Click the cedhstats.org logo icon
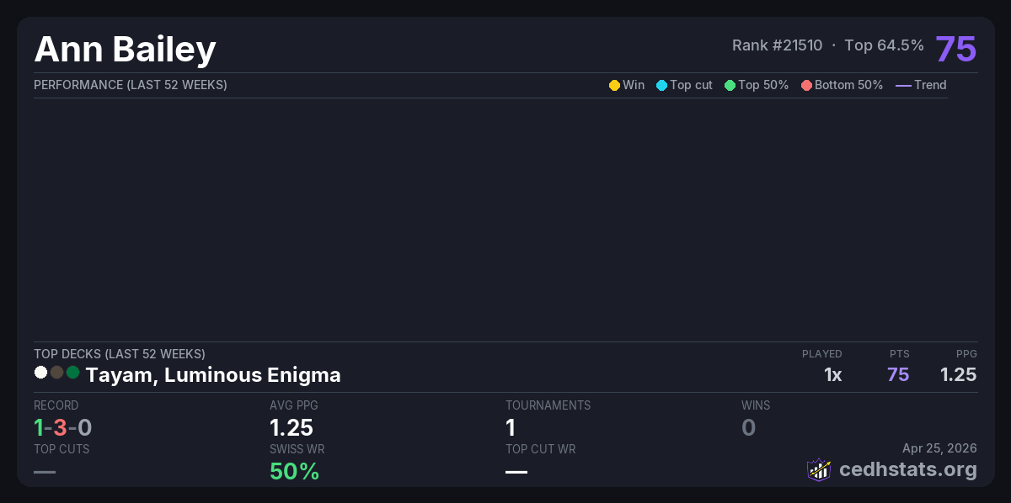The height and width of the screenshot is (503, 1011). [819, 469]
